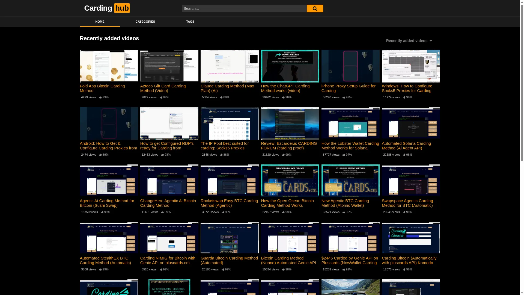
Task: Click thumbs-up icon under Atomic Wallet video
Action: coord(344,212)
